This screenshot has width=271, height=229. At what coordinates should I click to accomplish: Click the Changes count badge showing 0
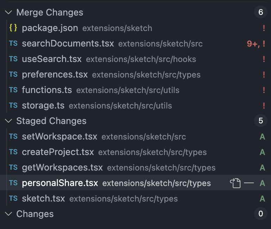pos(260,214)
